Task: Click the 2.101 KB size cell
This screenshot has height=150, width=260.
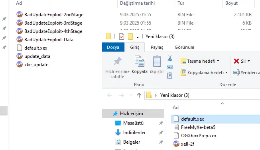Action: (243, 15)
